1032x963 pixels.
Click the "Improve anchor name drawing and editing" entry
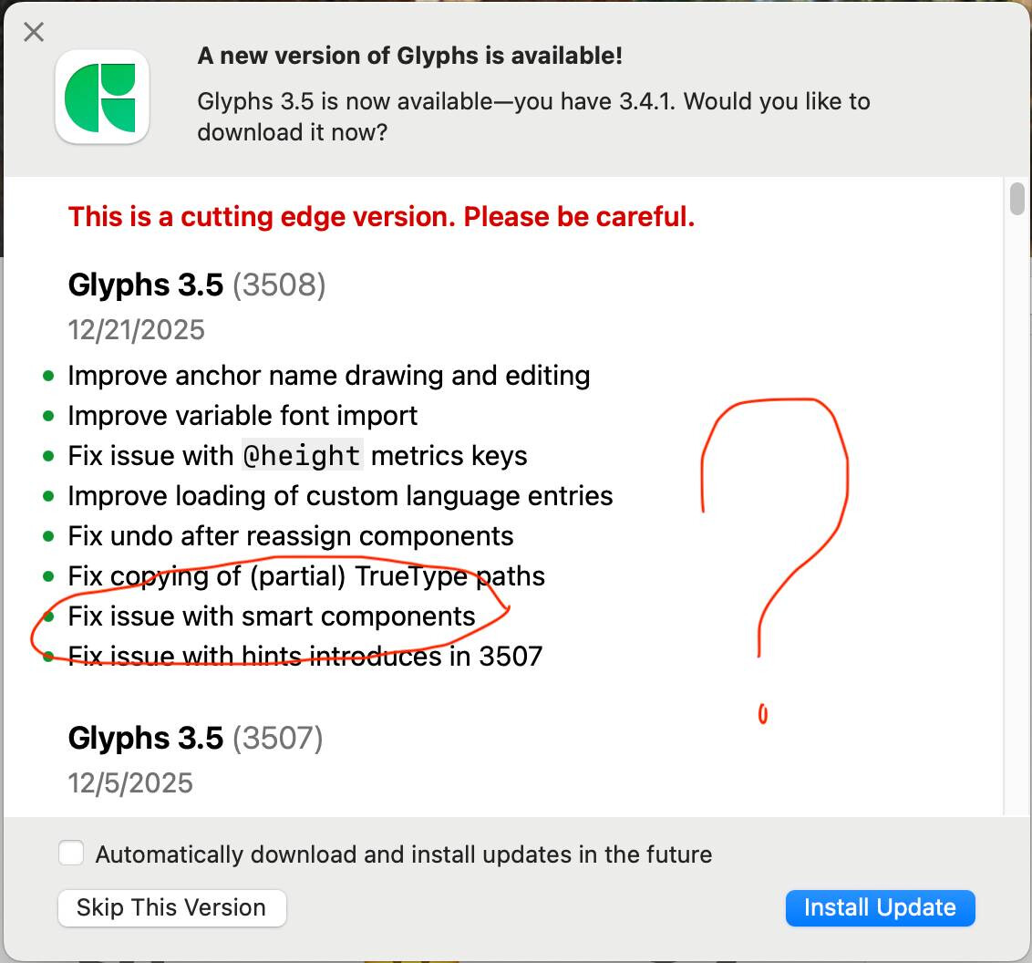pyautogui.click(x=328, y=375)
